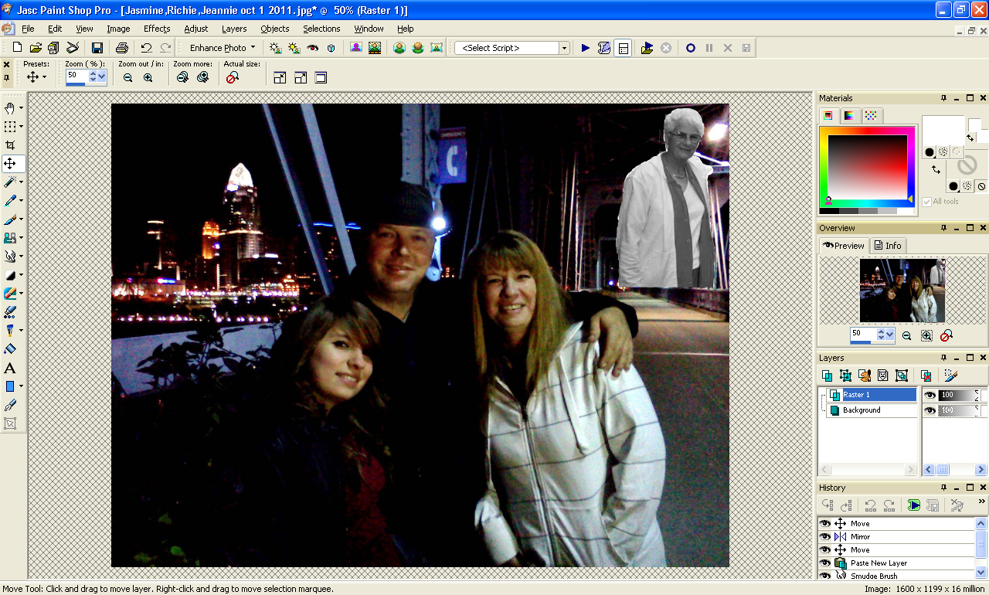Select the Clone Brush tool
This screenshot has width=989, height=595.
point(10,238)
